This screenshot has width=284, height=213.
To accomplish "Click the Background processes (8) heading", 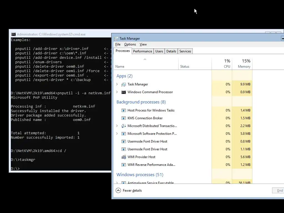I will (x=141, y=102).
